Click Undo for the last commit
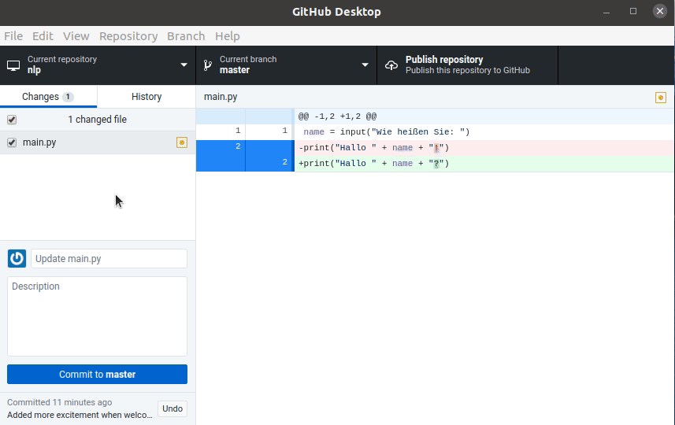The width and height of the screenshot is (675, 425). click(x=172, y=408)
